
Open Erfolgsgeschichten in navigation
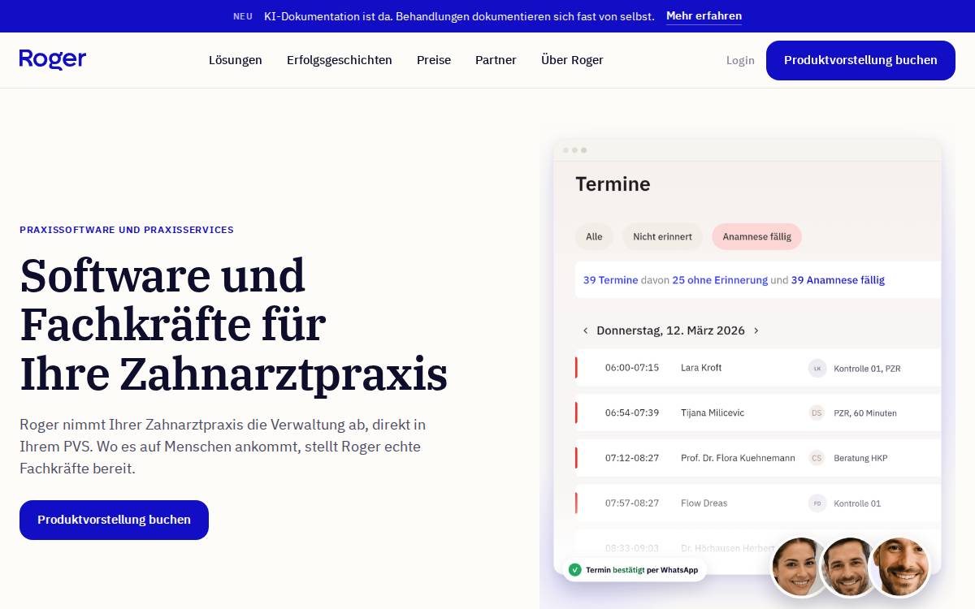[340, 60]
